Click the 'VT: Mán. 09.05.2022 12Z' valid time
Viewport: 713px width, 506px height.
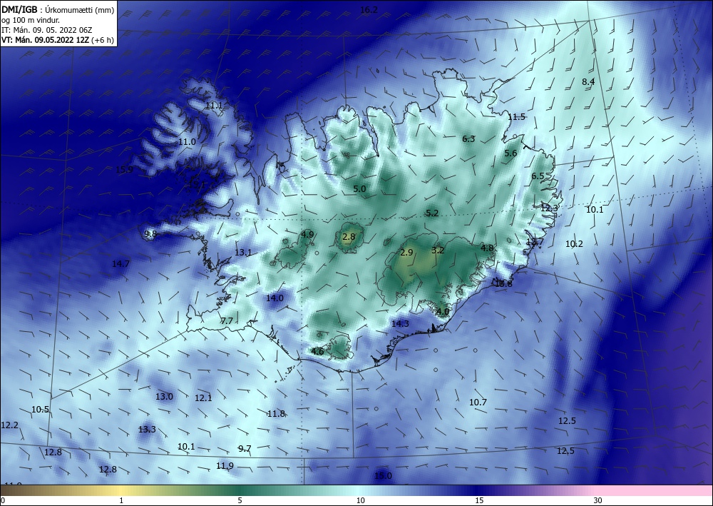point(45,39)
